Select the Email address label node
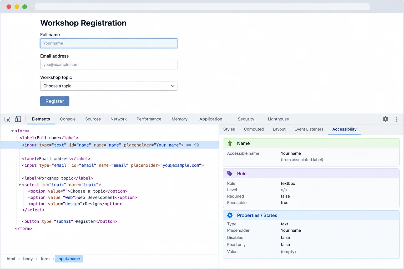This screenshot has height=269, width=404. pyautogui.click(x=56, y=159)
